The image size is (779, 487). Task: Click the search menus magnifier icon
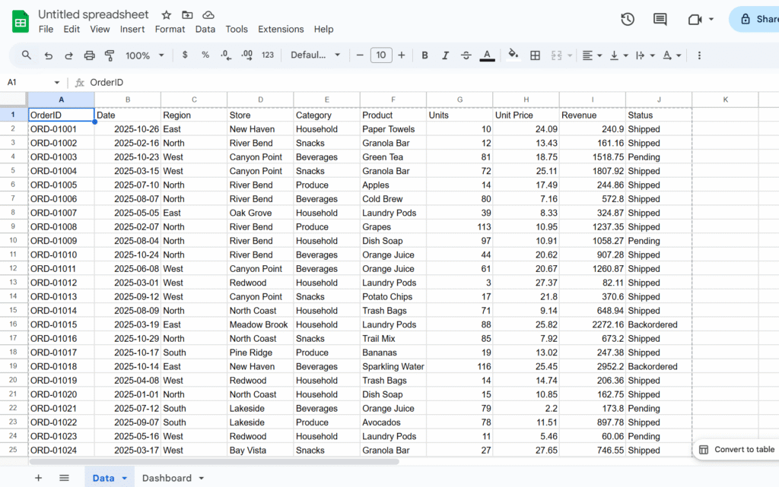coord(27,55)
